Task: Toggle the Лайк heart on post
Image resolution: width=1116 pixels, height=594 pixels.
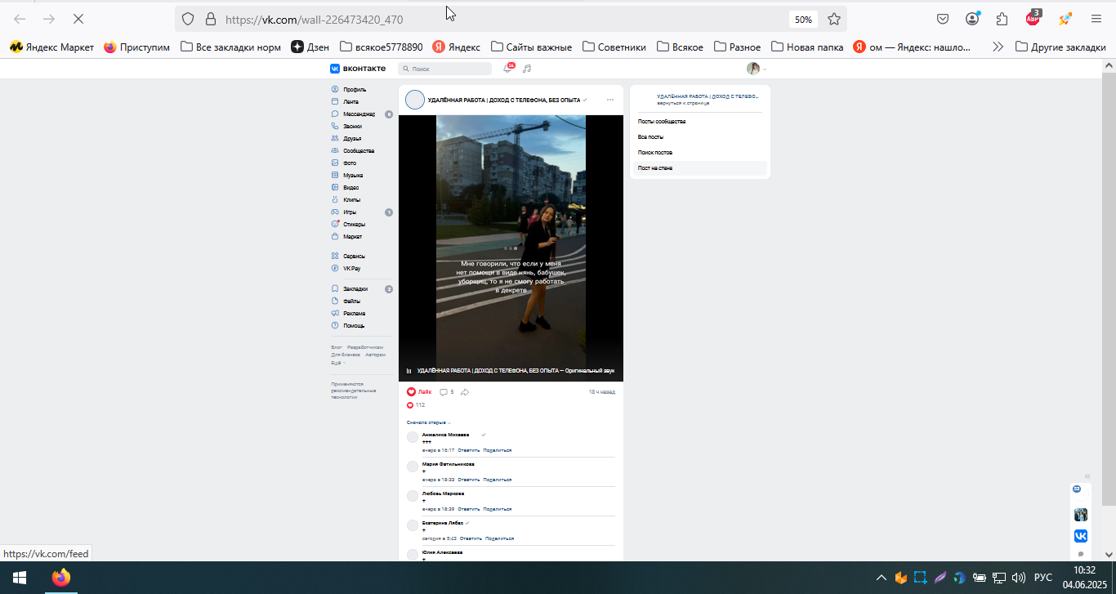Action: pyautogui.click(x=419, y=392)
